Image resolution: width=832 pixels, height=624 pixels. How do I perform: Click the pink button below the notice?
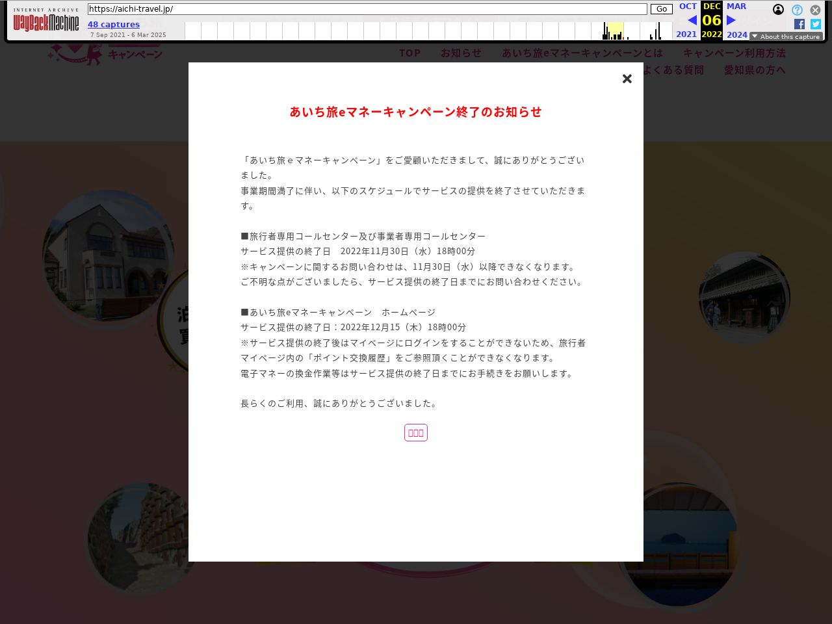(416, 433)
